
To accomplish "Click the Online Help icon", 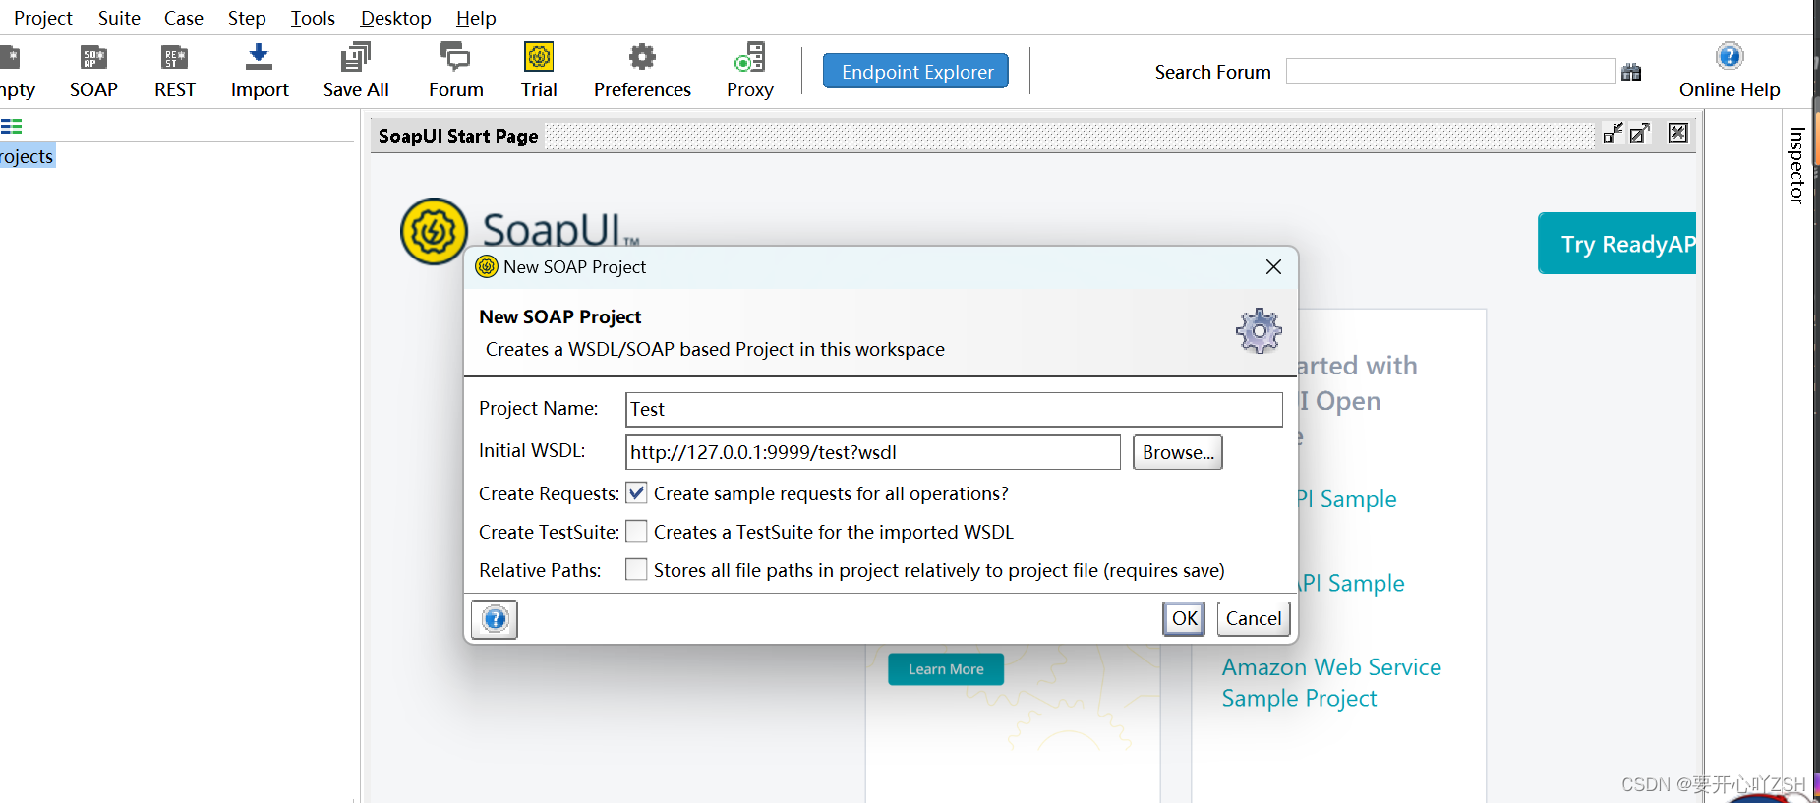I will [x=1730, y=56].
